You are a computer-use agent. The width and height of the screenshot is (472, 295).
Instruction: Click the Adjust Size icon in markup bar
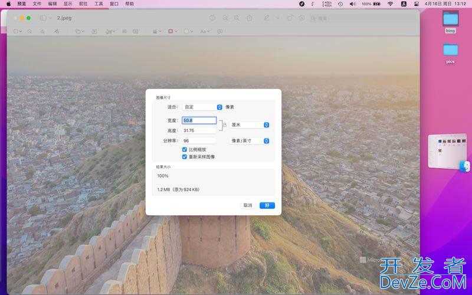click(136, 31)
